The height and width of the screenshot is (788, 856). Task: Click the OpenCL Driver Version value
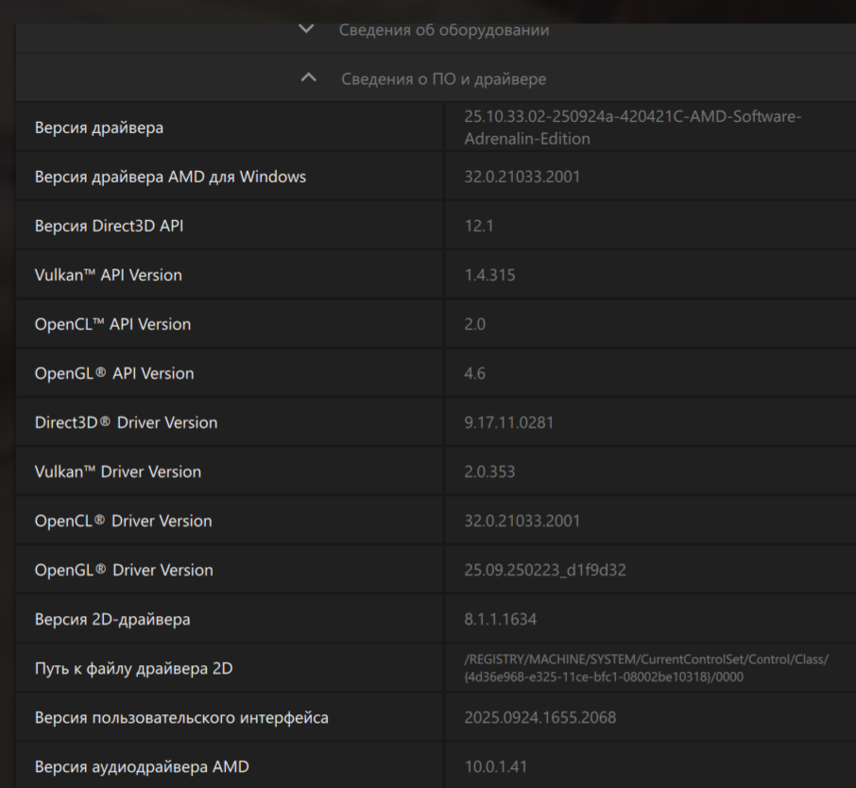[x=522, y=521]
